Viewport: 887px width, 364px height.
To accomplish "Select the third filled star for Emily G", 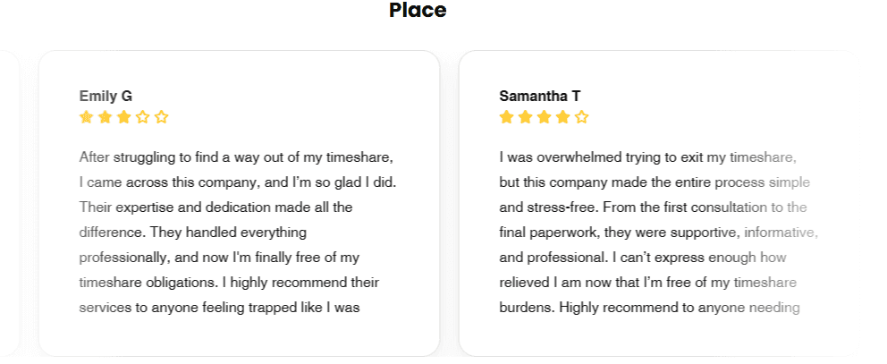I will point(124,117).
